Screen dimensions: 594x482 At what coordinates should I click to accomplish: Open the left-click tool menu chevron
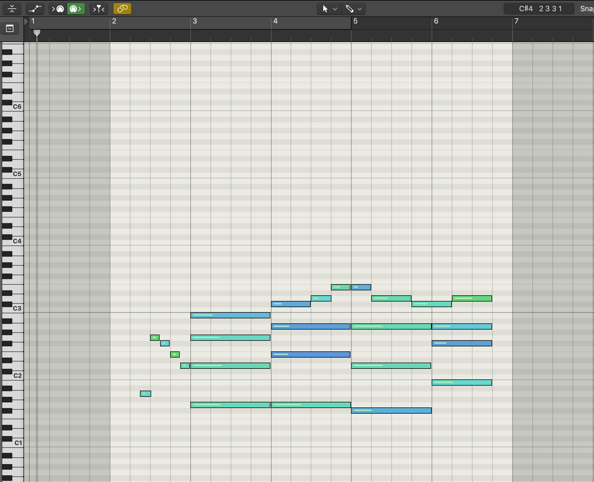coord(335,9)
